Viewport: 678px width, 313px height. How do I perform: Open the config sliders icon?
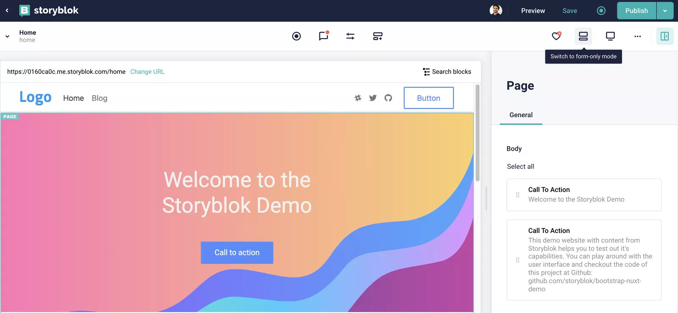(350, 36)
